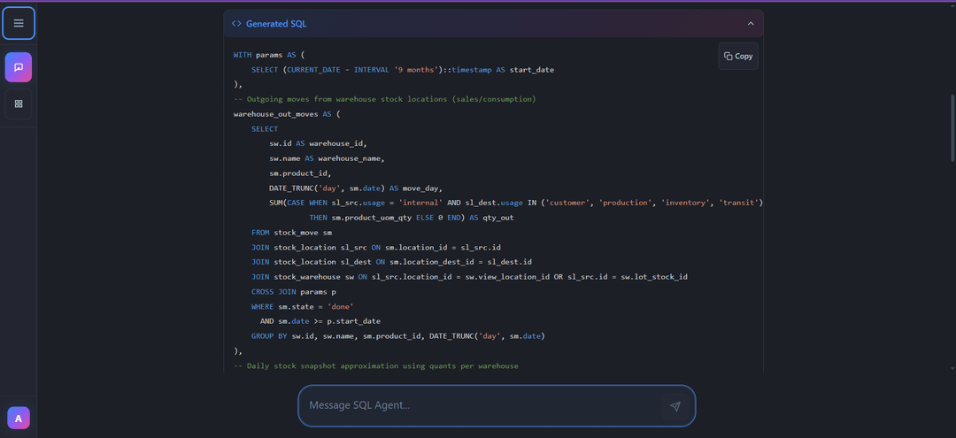Click the 'GROUP BY sw.id' code line
This screenshot has width=956, height=438.
coord(397,336)
